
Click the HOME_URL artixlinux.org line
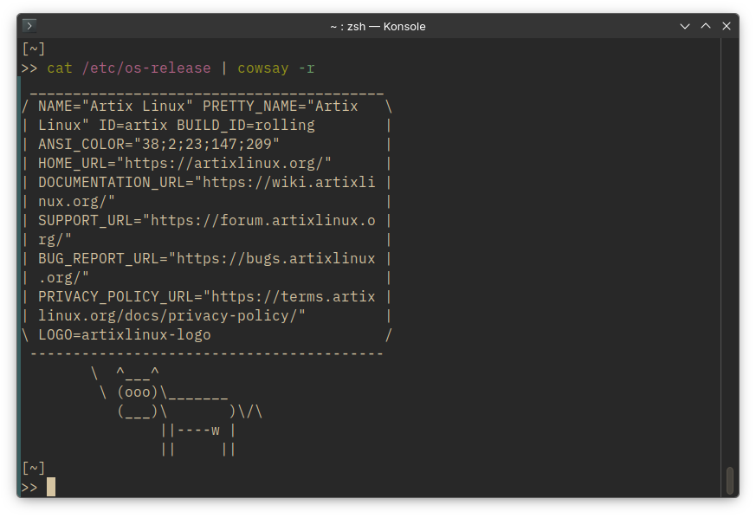click(184, 164)
